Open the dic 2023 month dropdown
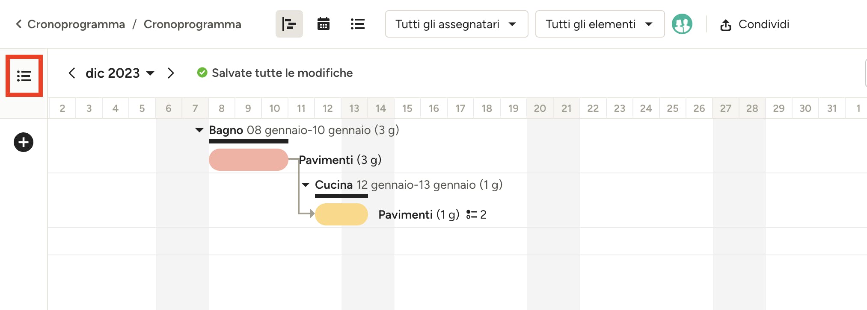This screenshot has width=867, height=310. pyautogui.click(x=119, y=73)
